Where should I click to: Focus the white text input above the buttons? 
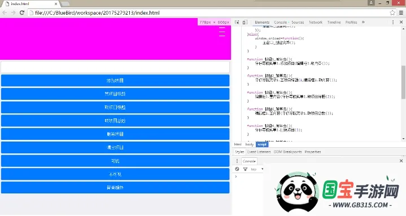115,67
